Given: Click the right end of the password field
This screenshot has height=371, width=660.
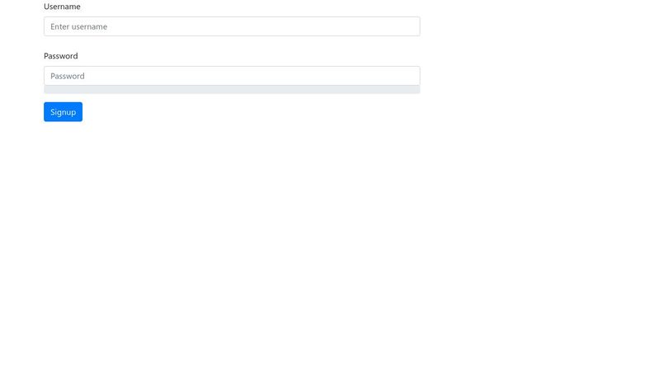Looking at the screenshot, I should 412,76.
